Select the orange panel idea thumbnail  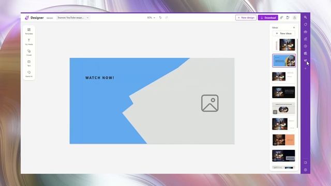point(283,140)
